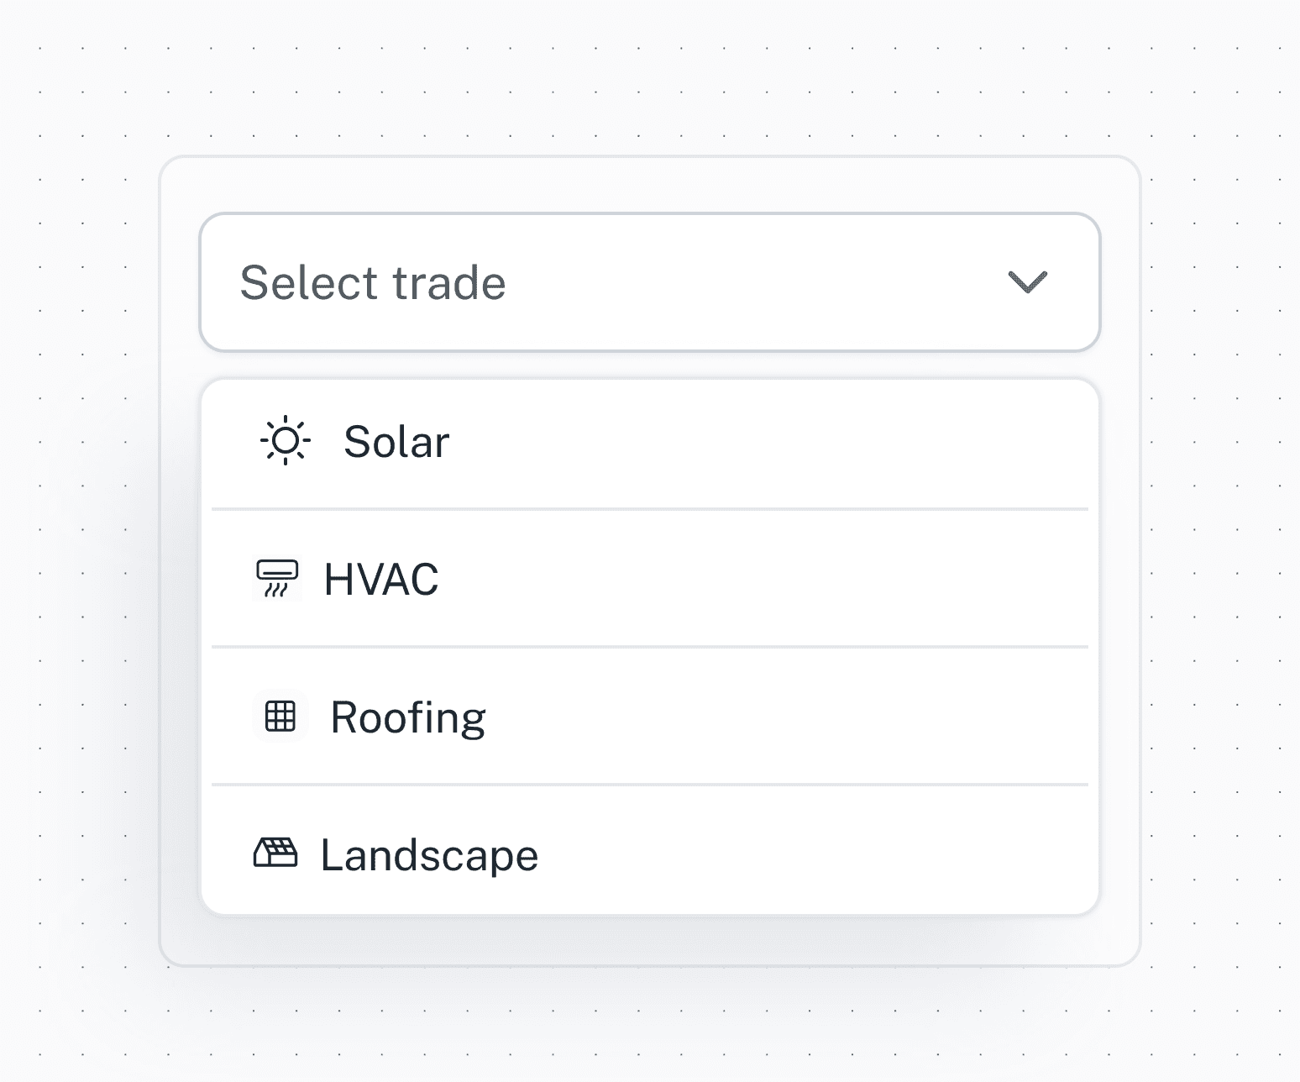This screenshot has width=1300, height=1082.
Task: Click the grid icon beside Roofing
Action: (280, 717)
